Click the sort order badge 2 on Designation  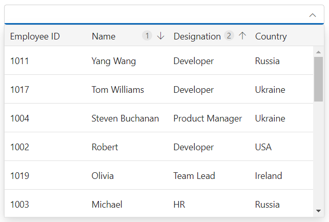(x=229, y=36)
